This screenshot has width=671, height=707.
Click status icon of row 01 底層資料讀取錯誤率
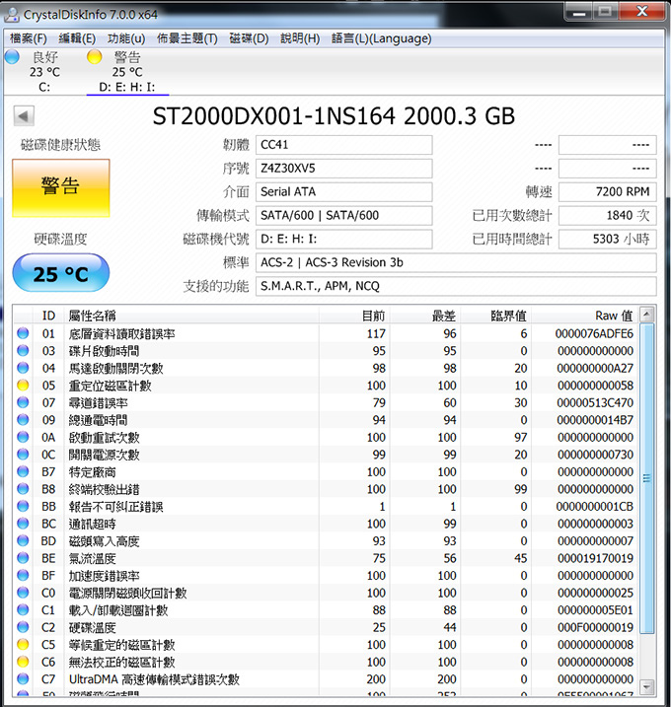[x=23, y=333]
